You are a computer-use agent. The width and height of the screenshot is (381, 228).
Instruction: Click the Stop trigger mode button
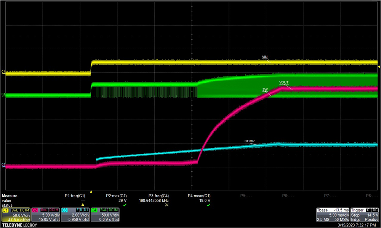356,215
